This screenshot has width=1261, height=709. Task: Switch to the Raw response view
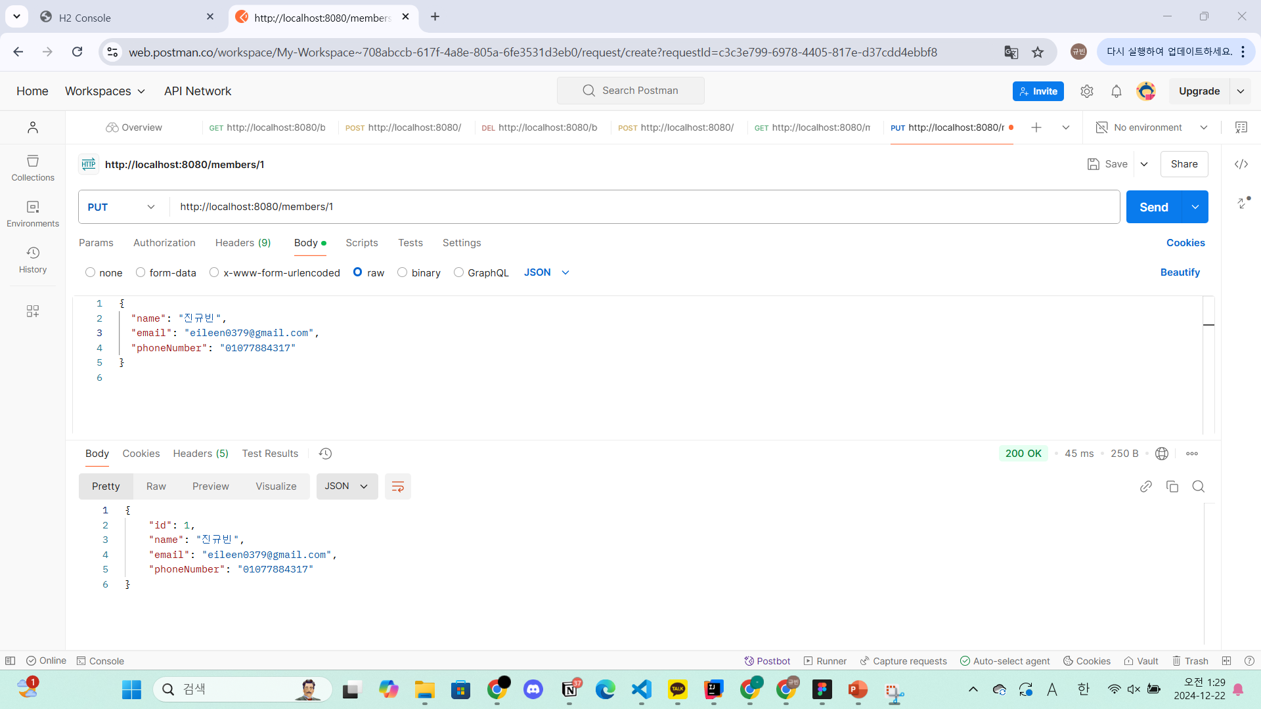[x=156, y=486]
